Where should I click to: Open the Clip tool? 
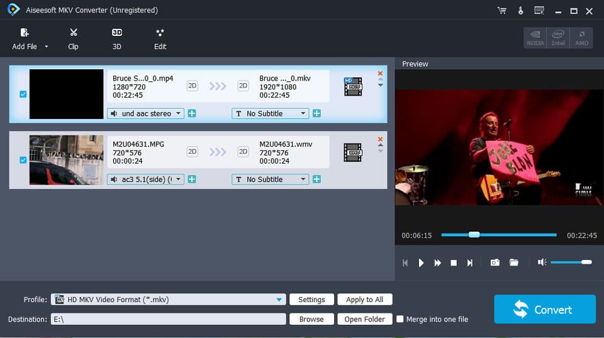click(x=73, y=39)
